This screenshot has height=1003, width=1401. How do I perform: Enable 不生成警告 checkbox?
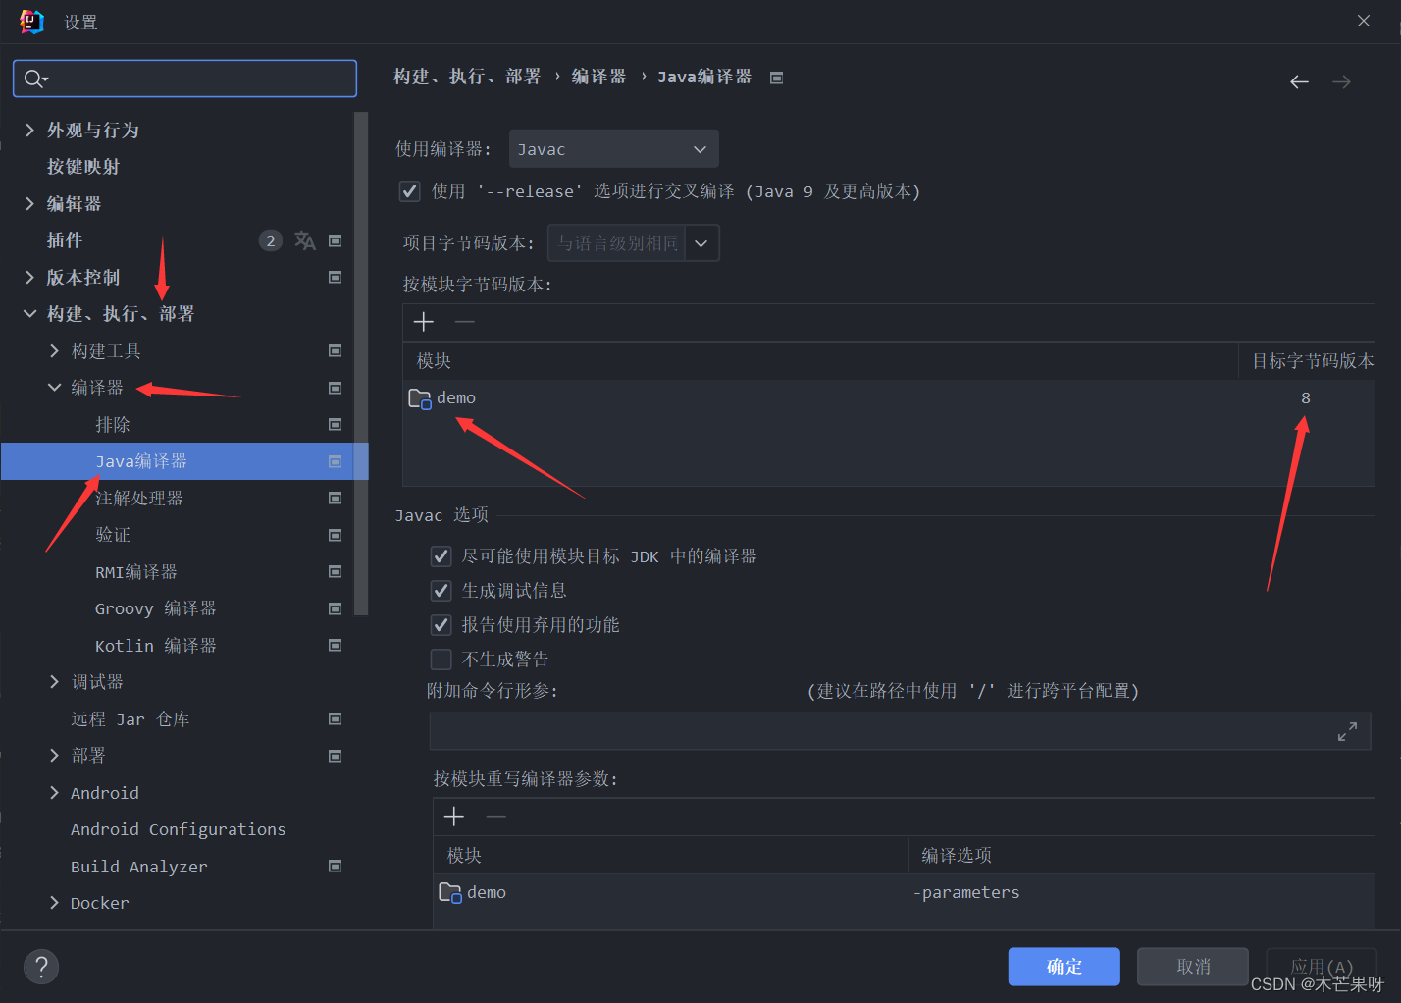[441, 660]
